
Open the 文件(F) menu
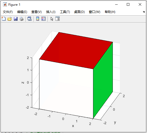pos(8,12)
